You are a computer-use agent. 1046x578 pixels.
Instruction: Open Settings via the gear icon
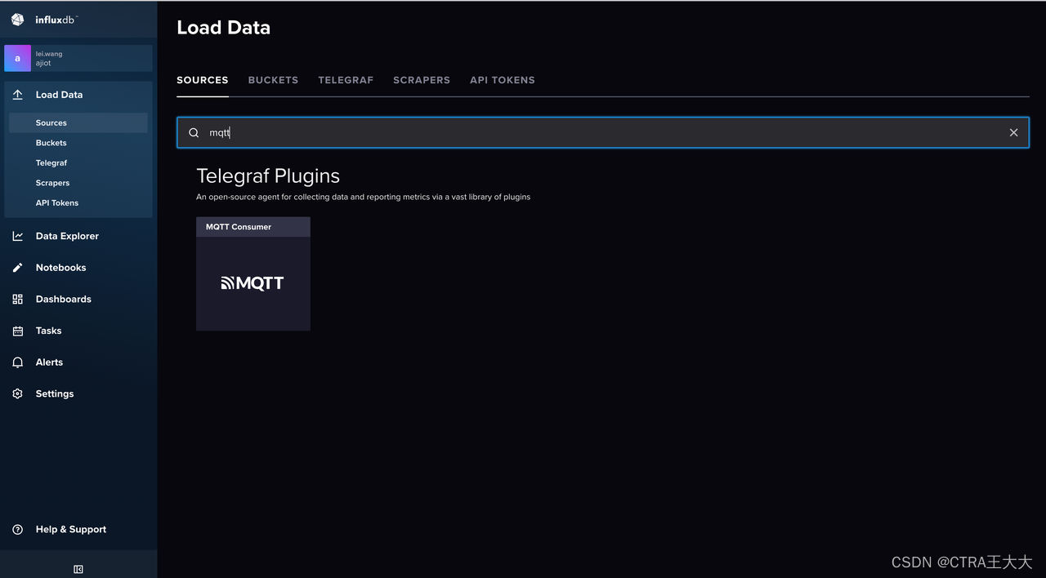click(x=17, y=393)
